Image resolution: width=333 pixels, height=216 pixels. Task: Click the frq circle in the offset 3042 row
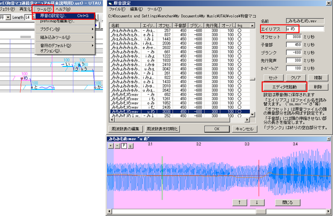(239, 69)
